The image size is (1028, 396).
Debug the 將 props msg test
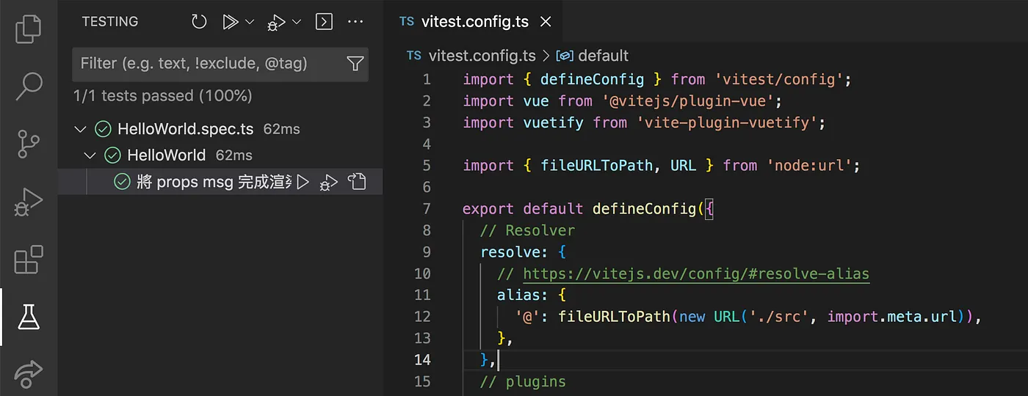pyautogui.click(x=329, y=183)
